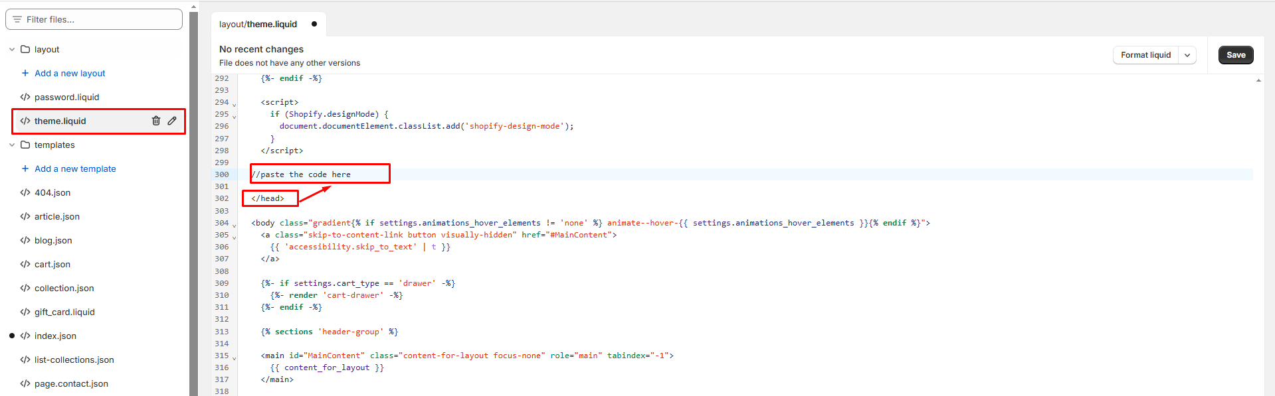
Task: Click the code icon beside cart.json
Action: [x=25, y=264]
